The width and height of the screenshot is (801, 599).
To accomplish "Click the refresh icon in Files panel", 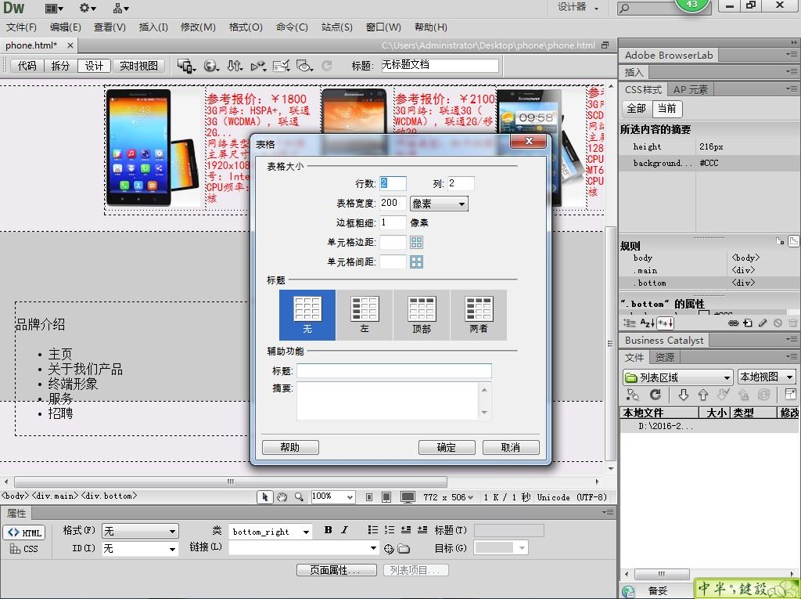I will 655,395.
